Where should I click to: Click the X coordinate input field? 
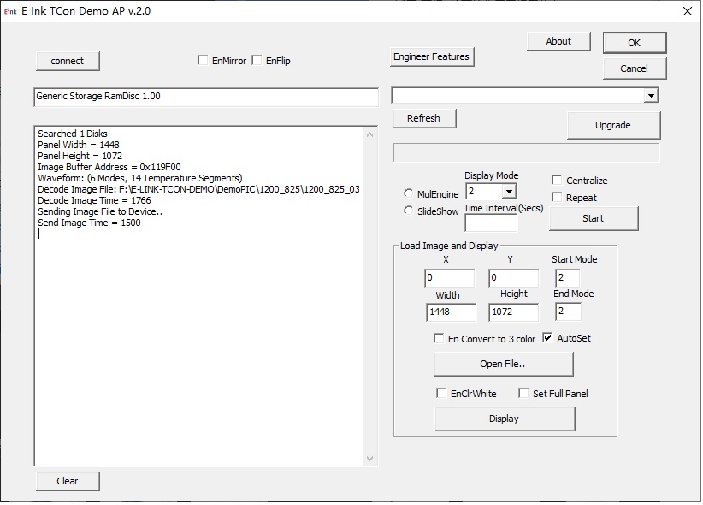coord(449,278)
